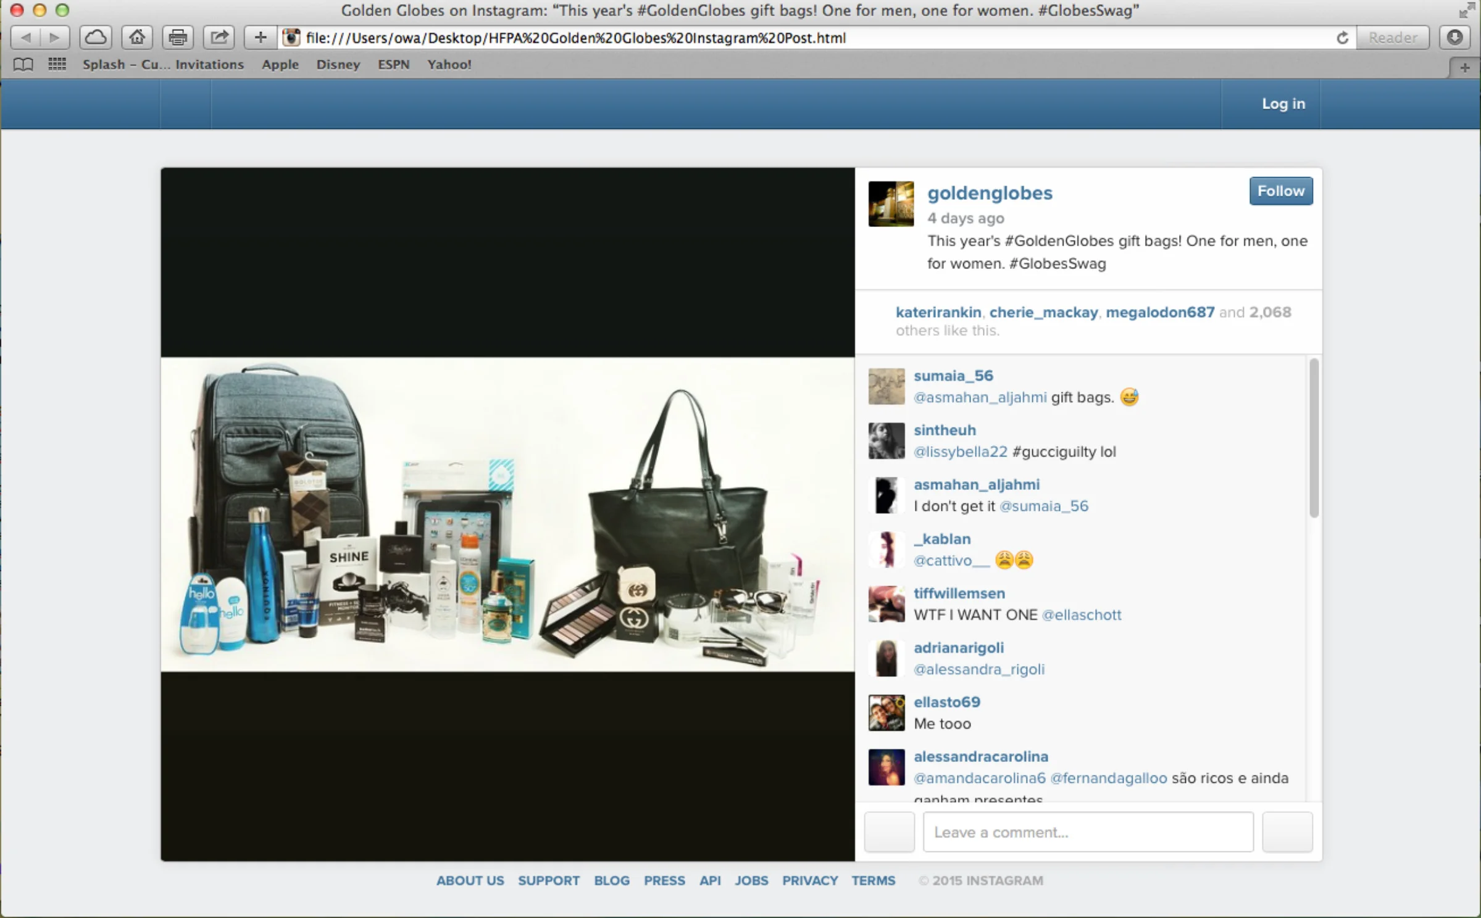This screenshot has height=918, width=1481.
Task: View katerirankin's profile from likes
Action: pyautogui.click(x=938, y=312)
